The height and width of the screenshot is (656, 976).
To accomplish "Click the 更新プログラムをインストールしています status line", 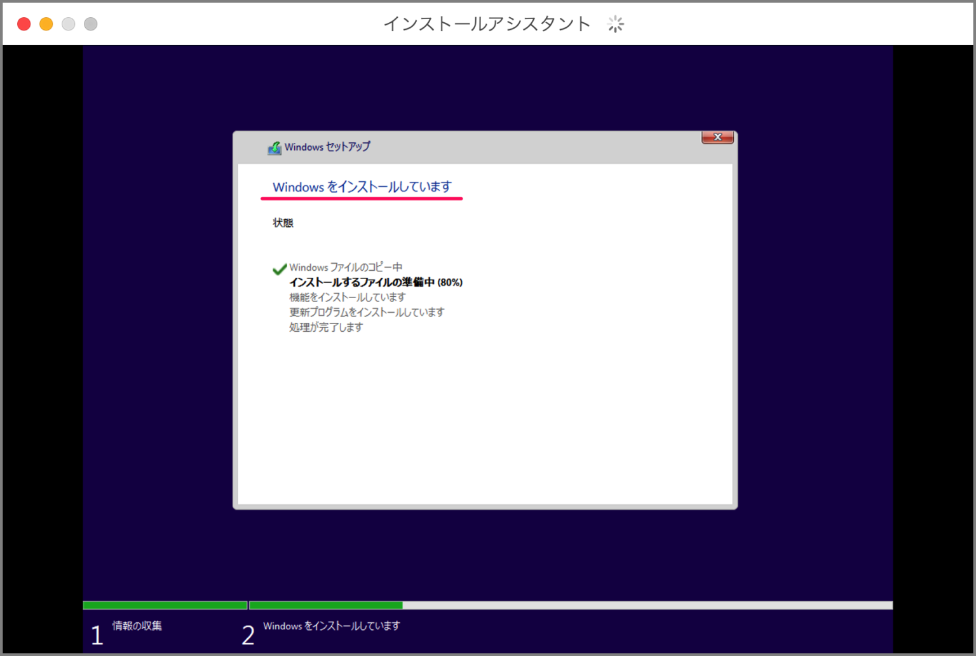I will pyautogui.click(x=367, y=312).
